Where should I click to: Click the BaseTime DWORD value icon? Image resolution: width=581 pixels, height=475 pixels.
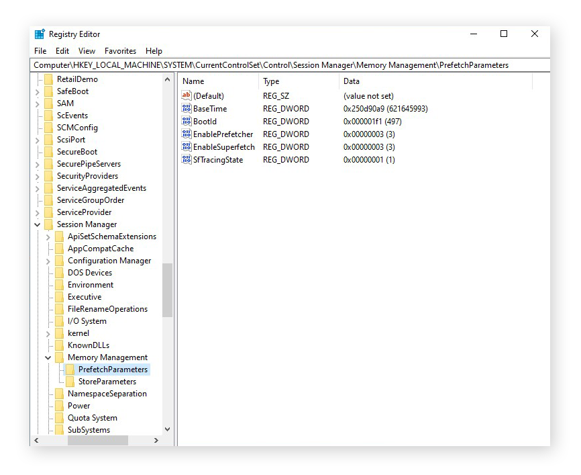pyautogui.click(x=187, y=108)
